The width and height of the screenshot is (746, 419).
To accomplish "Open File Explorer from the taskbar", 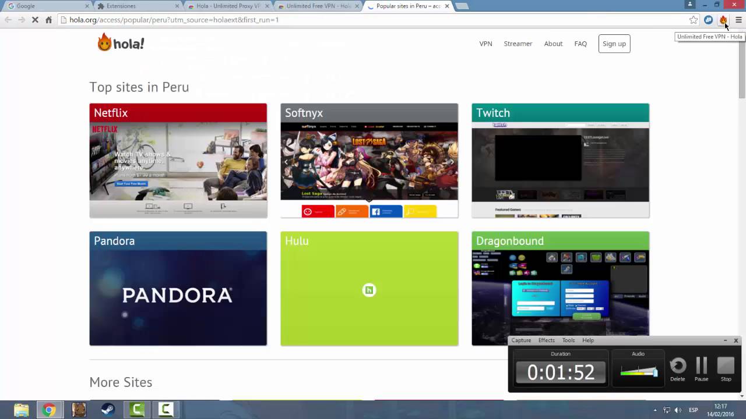I will click(21, 410).
